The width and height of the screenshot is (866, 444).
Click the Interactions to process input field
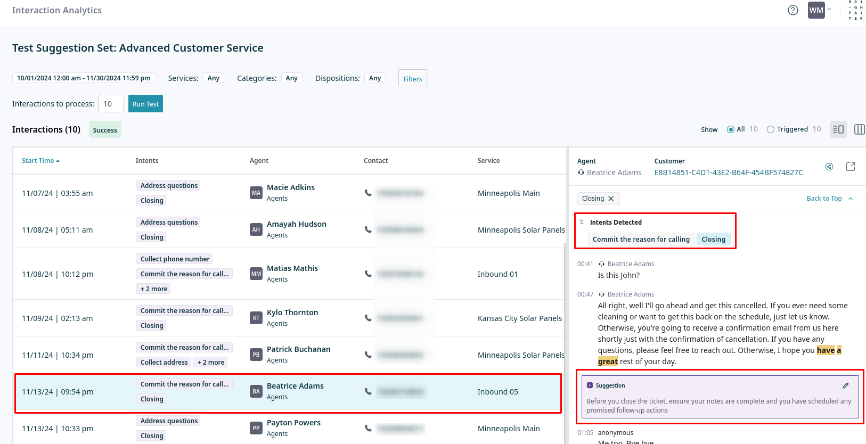point(111,104)
